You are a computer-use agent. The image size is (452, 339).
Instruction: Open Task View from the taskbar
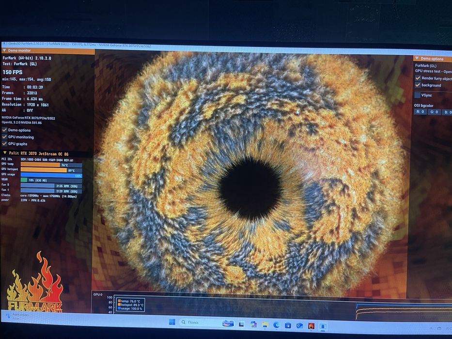[241, 324]
